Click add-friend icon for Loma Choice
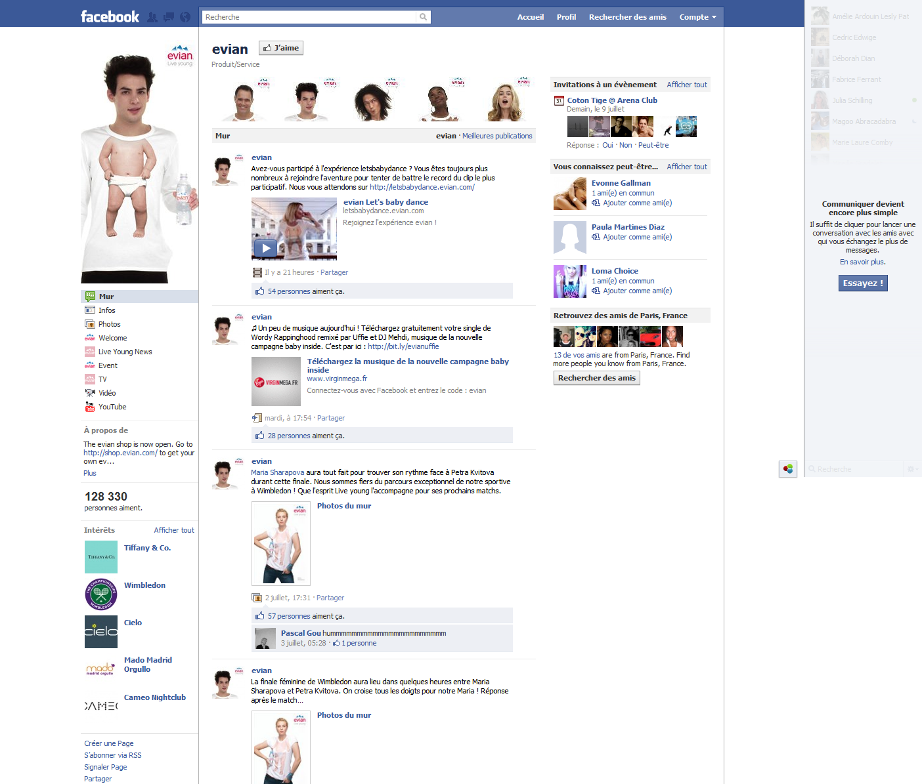 (x=596, y=291)
